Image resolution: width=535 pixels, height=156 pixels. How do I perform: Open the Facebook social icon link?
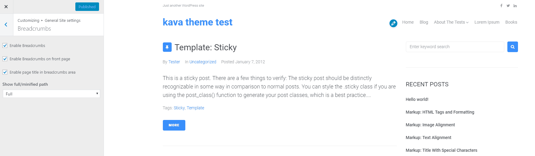501,6
